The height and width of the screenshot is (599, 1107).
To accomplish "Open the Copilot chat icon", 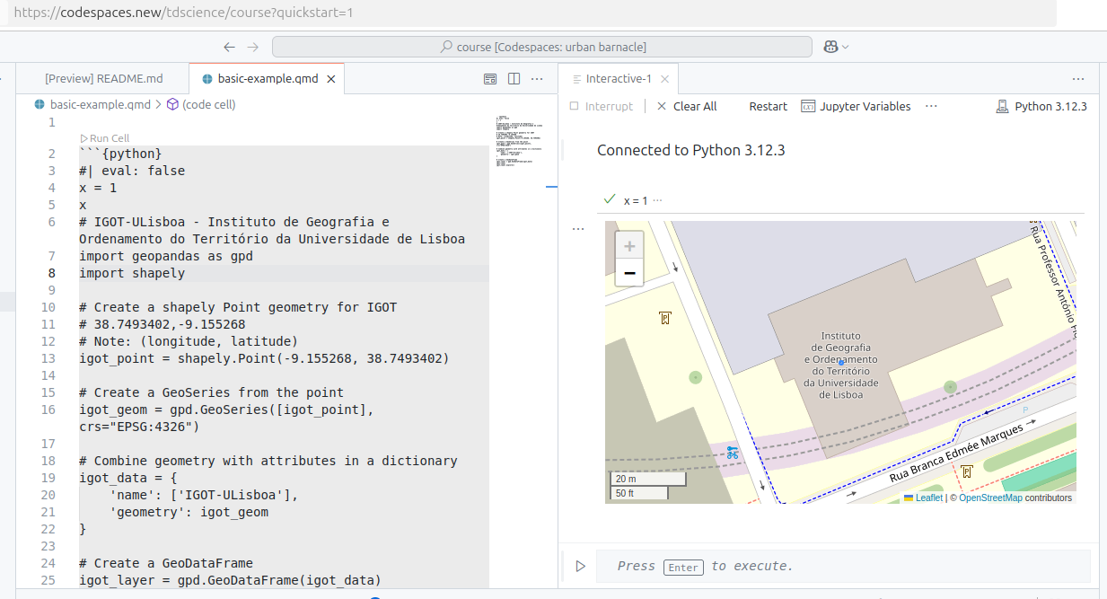I will [x=830, y=47].
